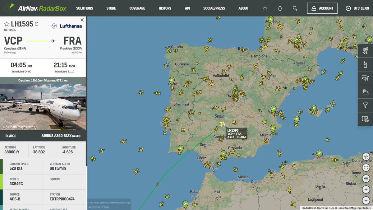This screenshot has width=373, height=210.
Task: Click the station EXTRPI000474 value
Action: pyautogui.click(x=62, y=199)
